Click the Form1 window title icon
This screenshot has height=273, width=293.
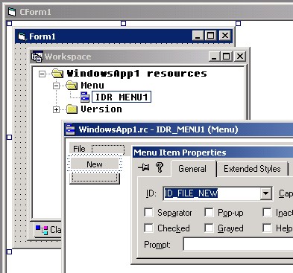point(22,36)
